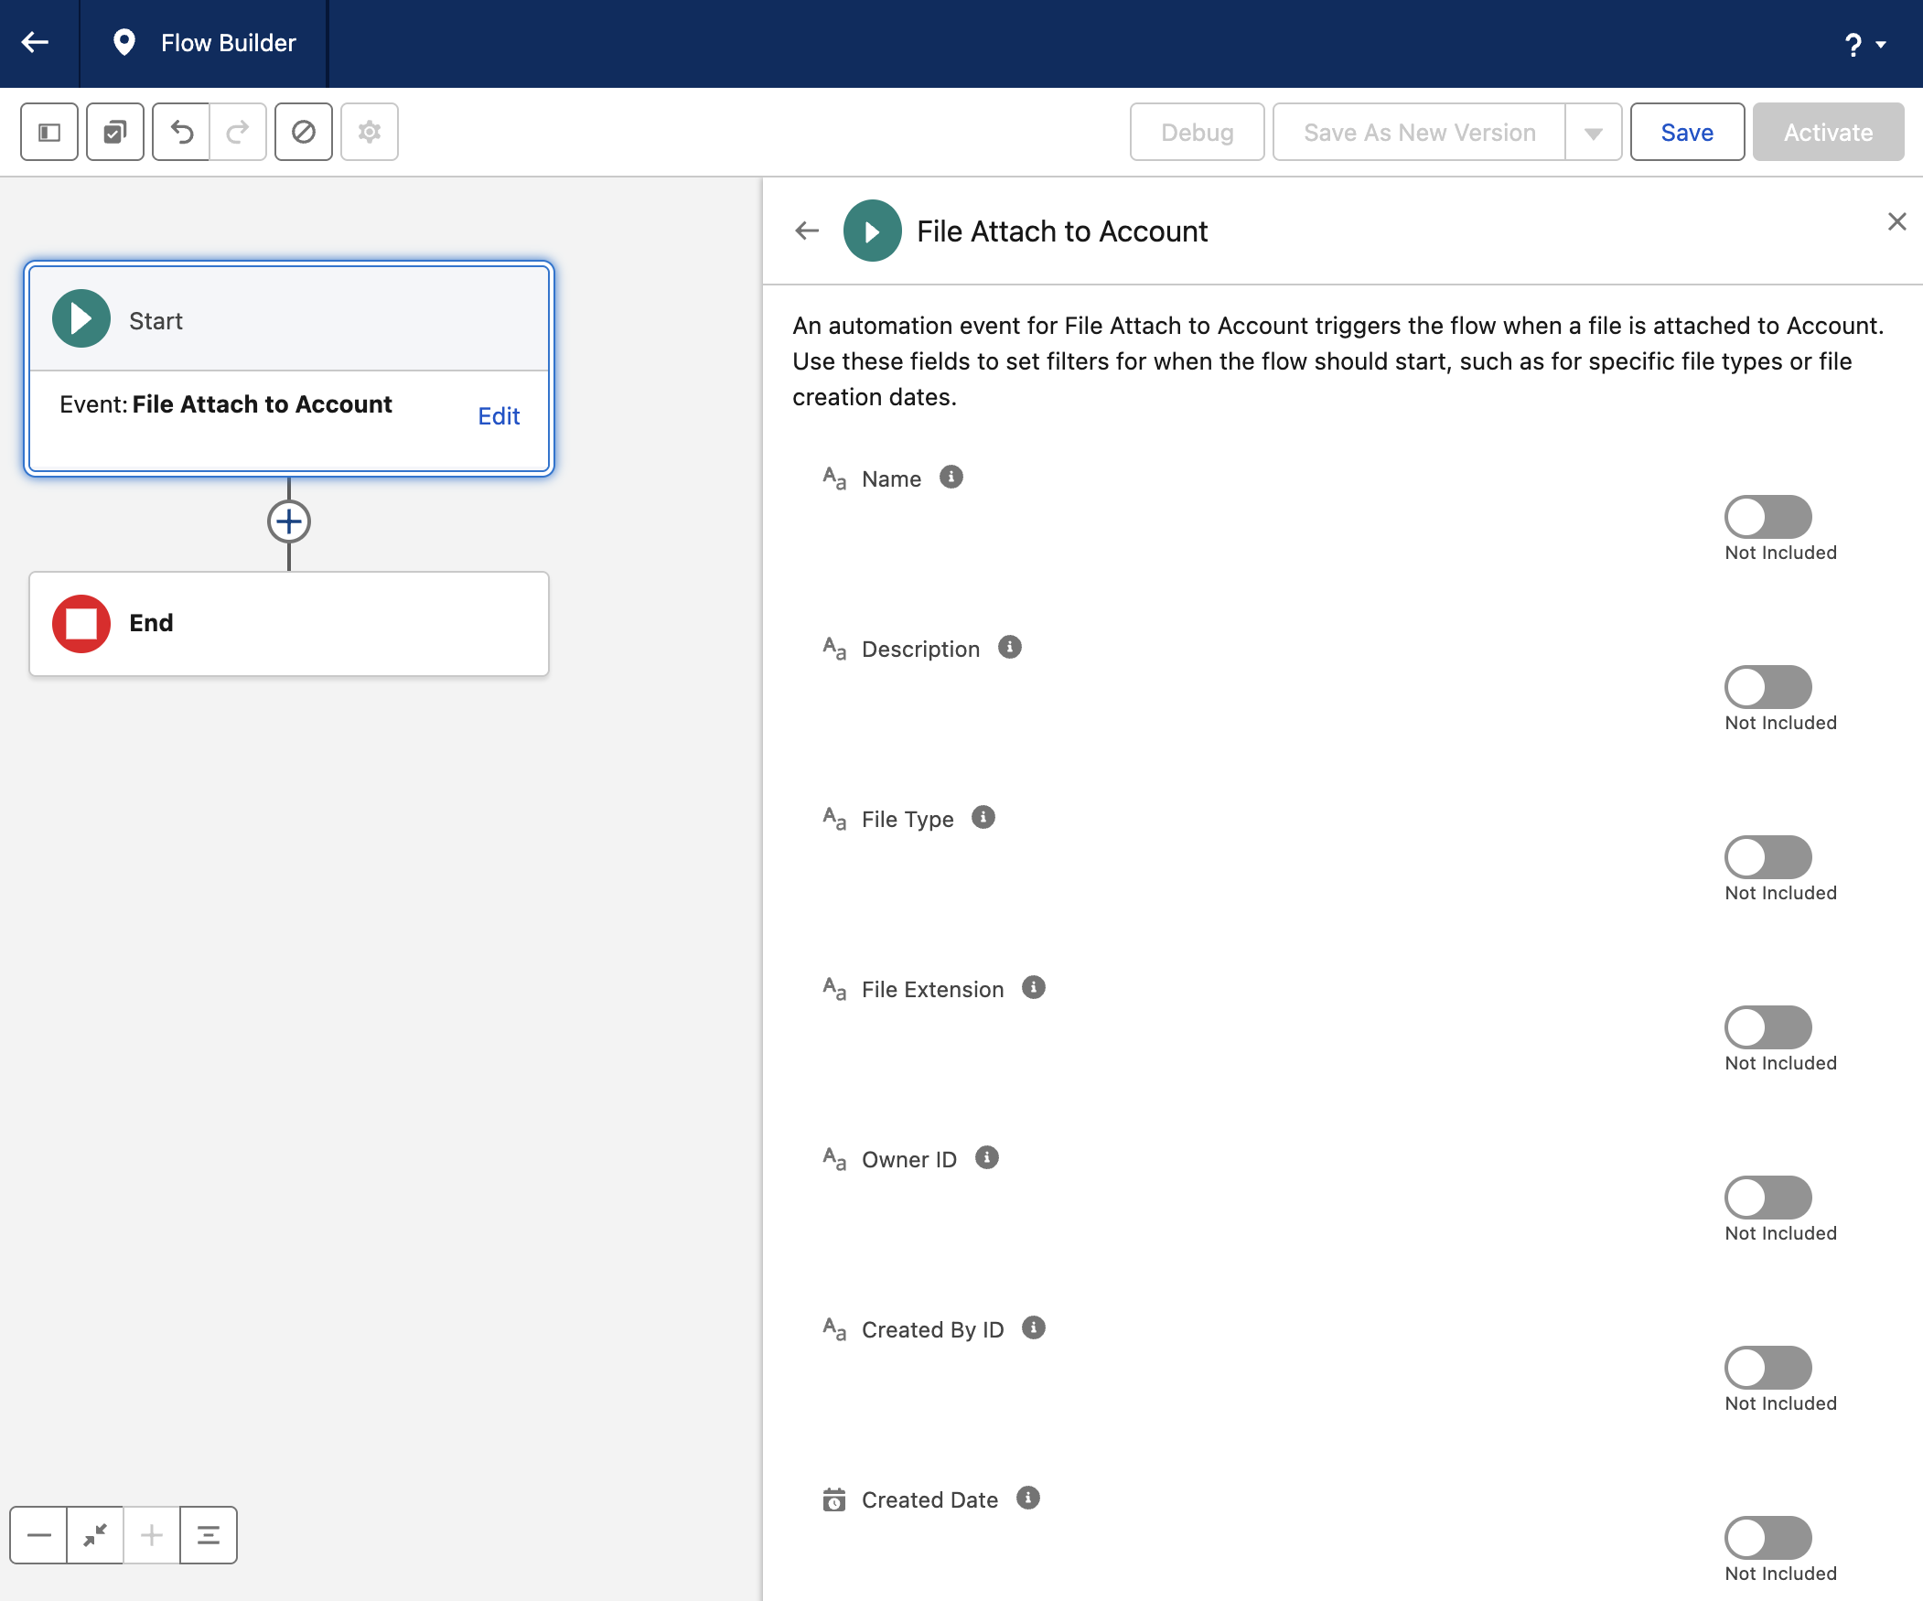Open flow settings gear icon
The image size is (1923, 1601).
point(370,132)
